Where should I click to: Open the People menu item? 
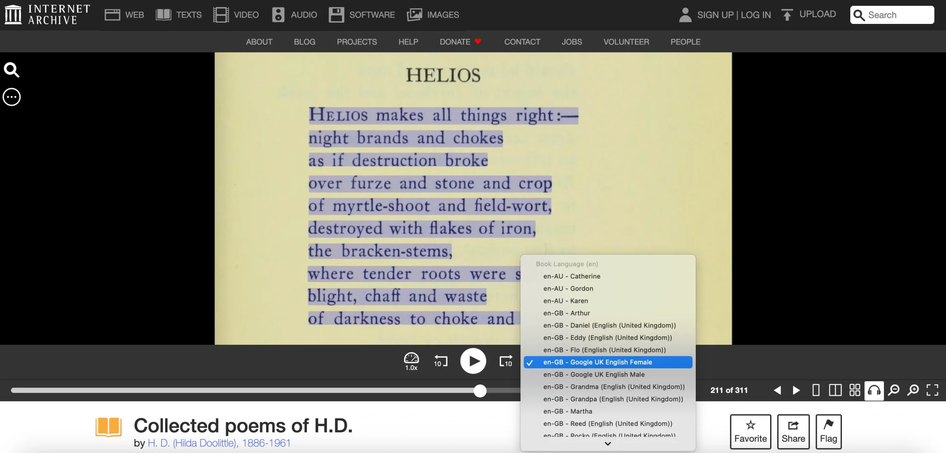tap(685, 42)
